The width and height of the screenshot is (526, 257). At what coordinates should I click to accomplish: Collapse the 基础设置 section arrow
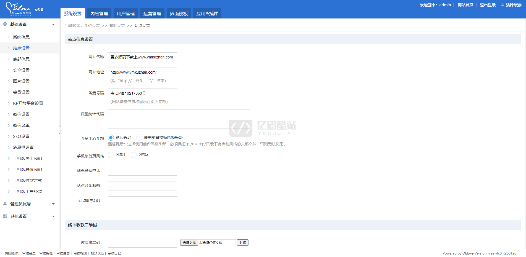[x=53, y=25]
